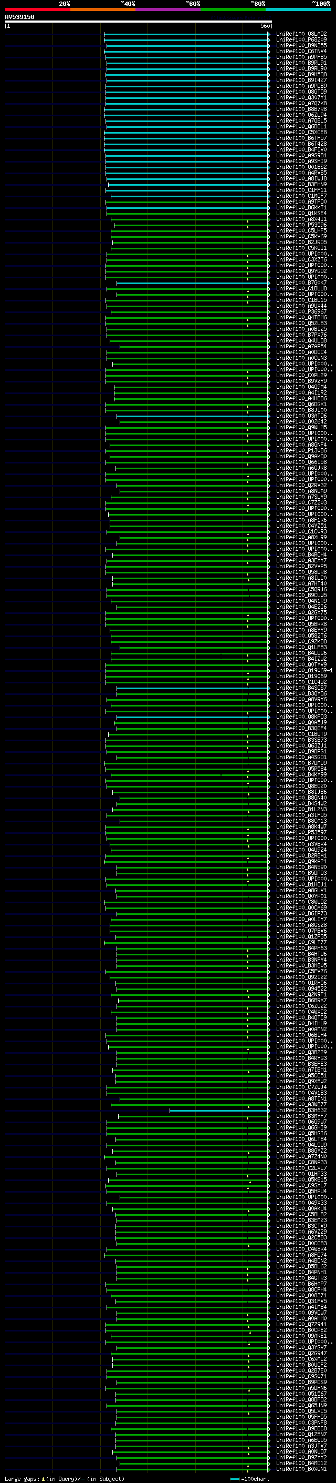This screenshot has width=336, height=1483.
Task: Click the cyan alignment bar of UniRef100_Q8KFQ3
Action: coord(193,718)
